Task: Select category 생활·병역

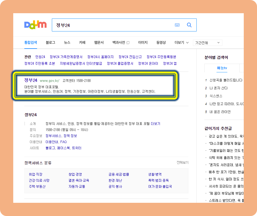Action: (155, 174)
